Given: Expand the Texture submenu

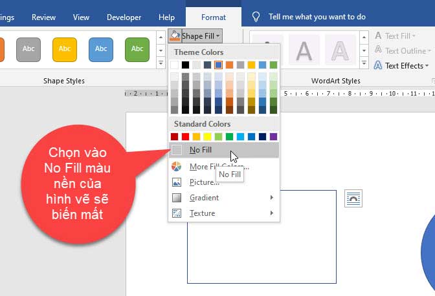Looking at the screenshot, I should click(x=224, y=213).
